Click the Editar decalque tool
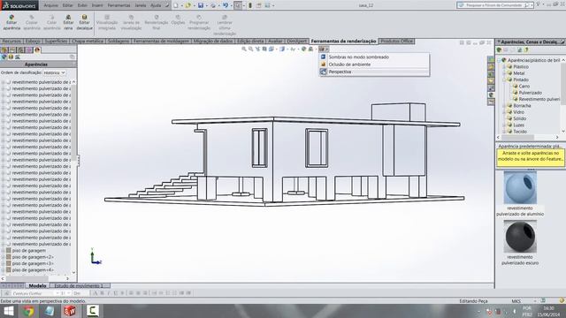566x318 pixels. tap(85, 22)
